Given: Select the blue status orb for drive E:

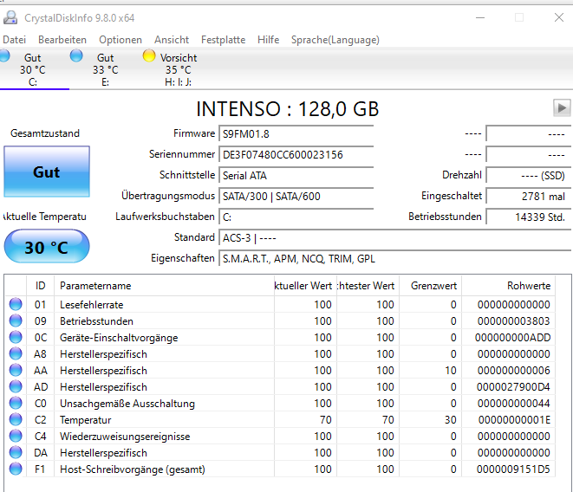Looking at the screenshot, I should click(76, 56).
